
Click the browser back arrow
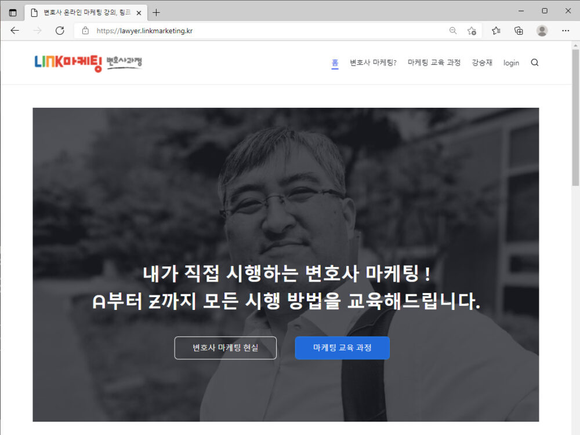coord(15,31)
